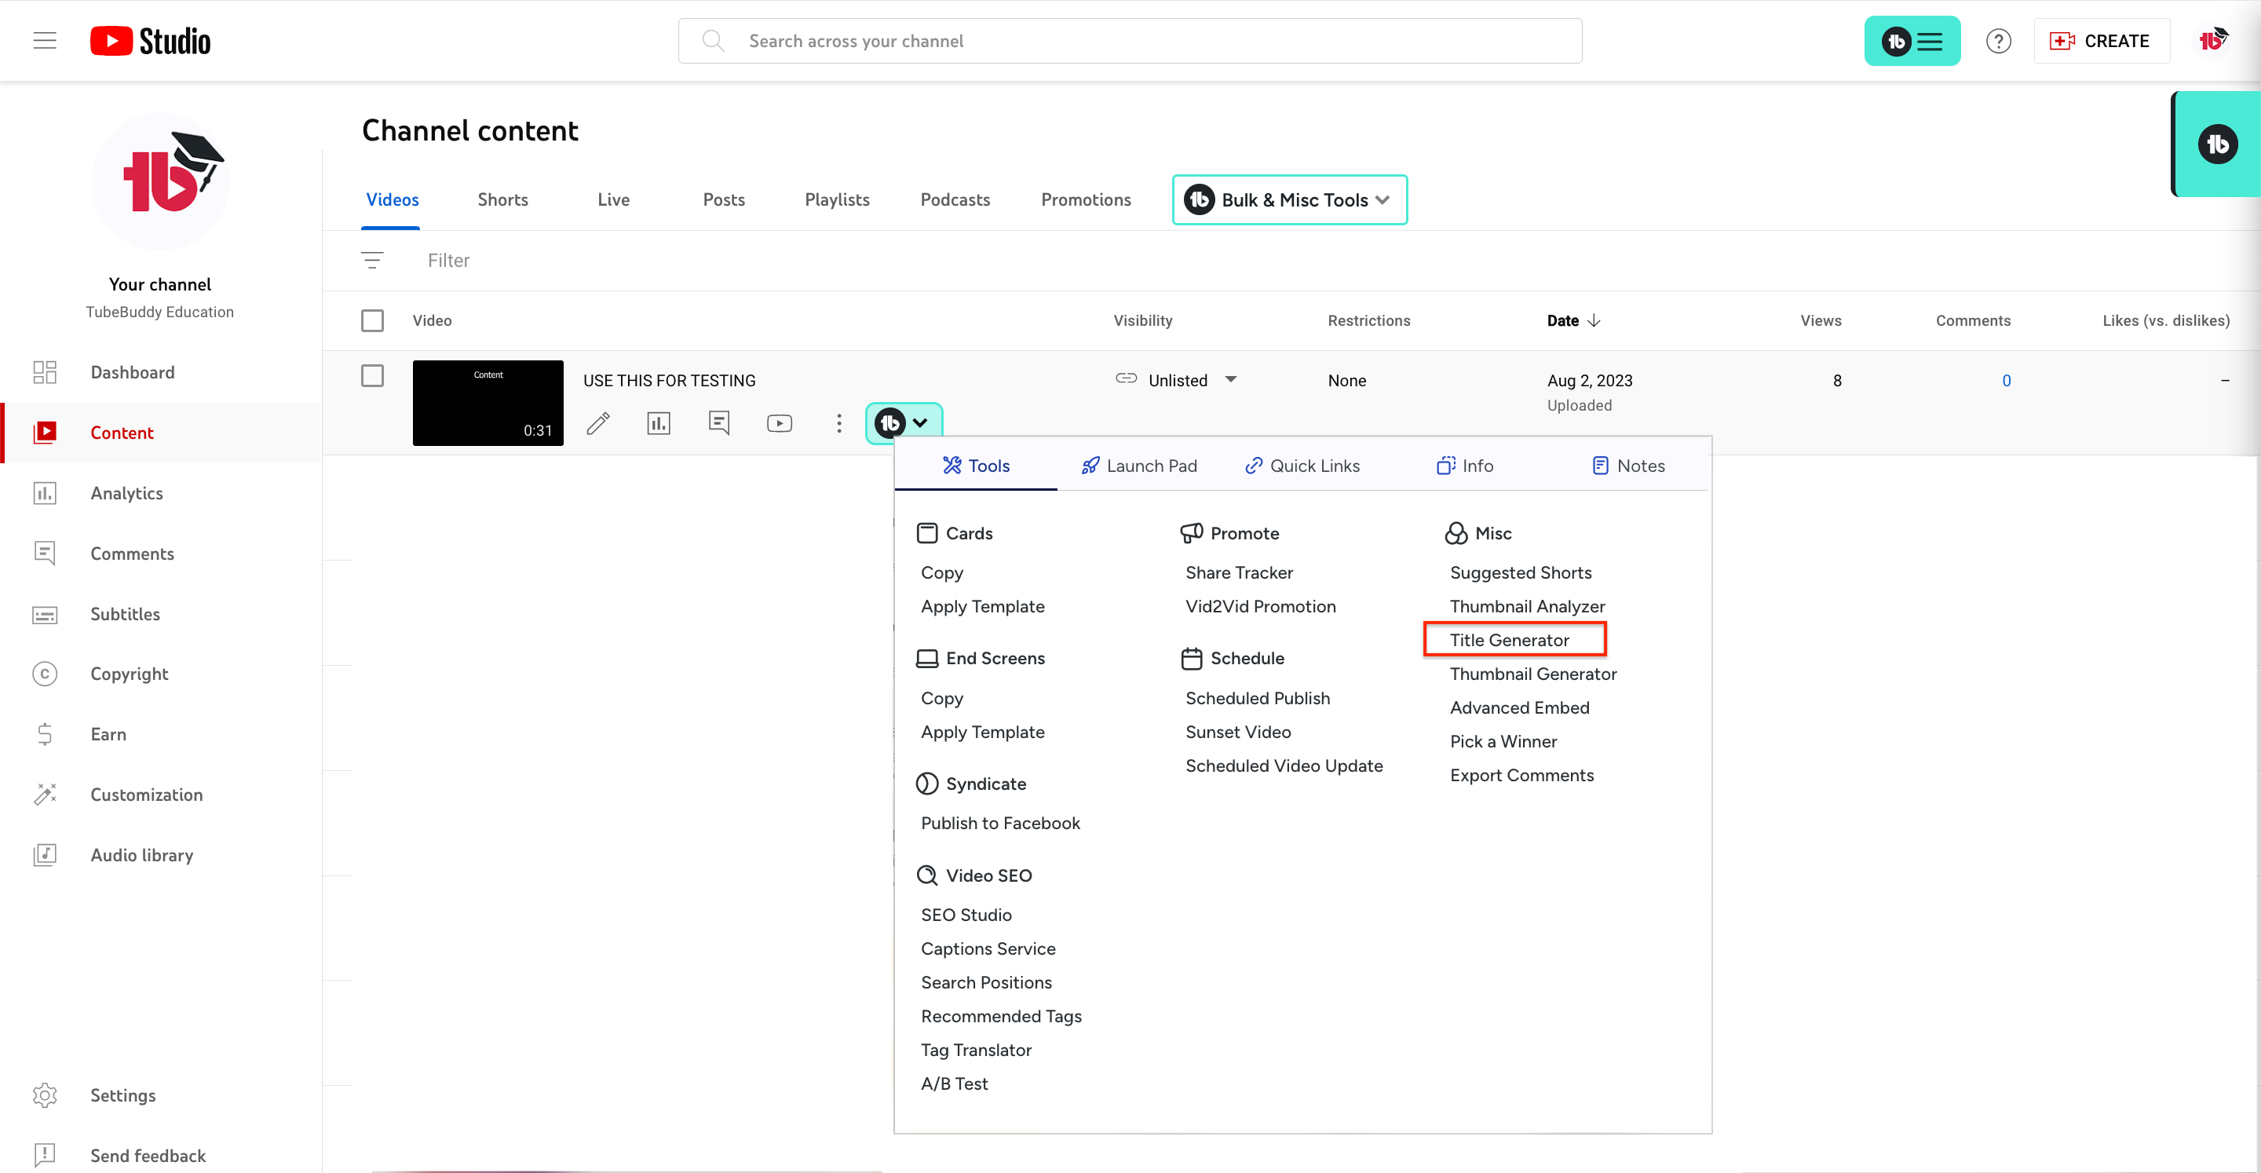Open the Quick Links tab

[x=1302, y=467]
